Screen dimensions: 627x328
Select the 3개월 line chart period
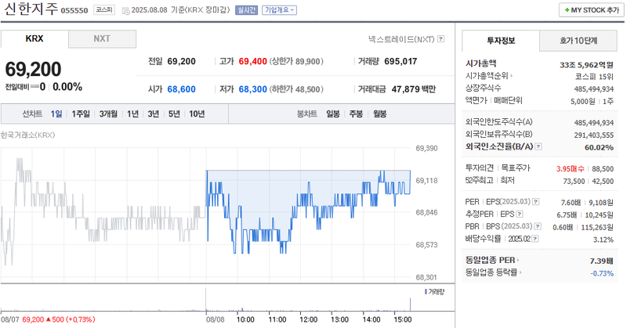click(108, 114)
